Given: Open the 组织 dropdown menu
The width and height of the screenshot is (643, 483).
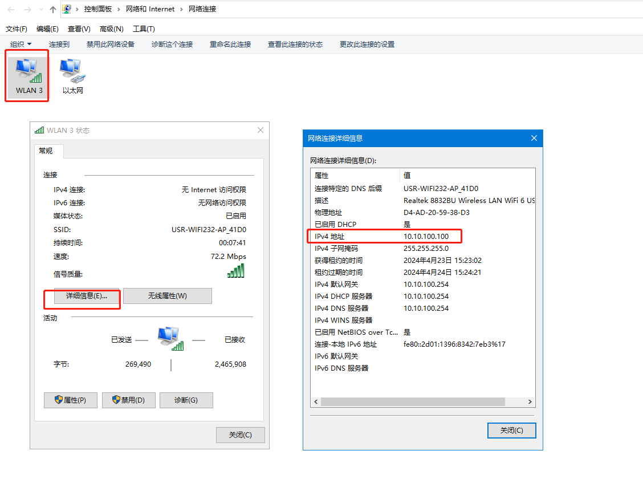Looking at the screenshot, I should click(x=21, y=44).
